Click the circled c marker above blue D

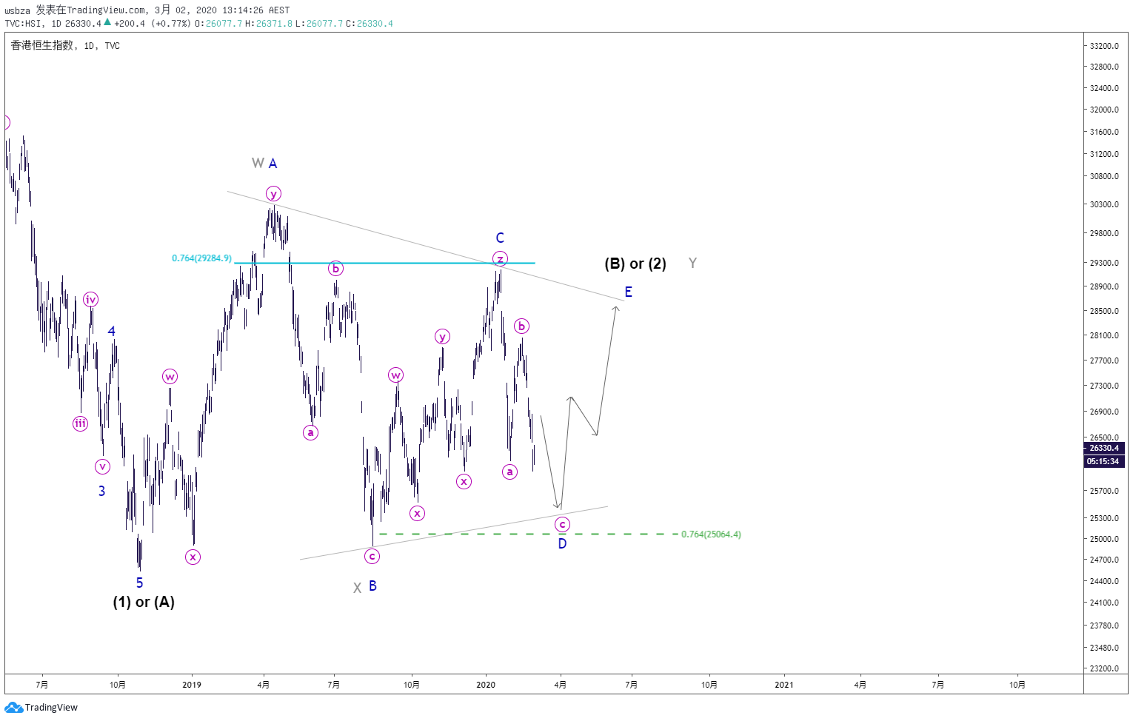tap(562, 524)
